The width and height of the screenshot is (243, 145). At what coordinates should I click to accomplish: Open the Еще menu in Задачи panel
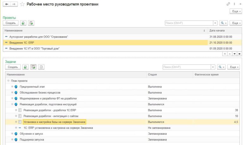pos(234,67)
